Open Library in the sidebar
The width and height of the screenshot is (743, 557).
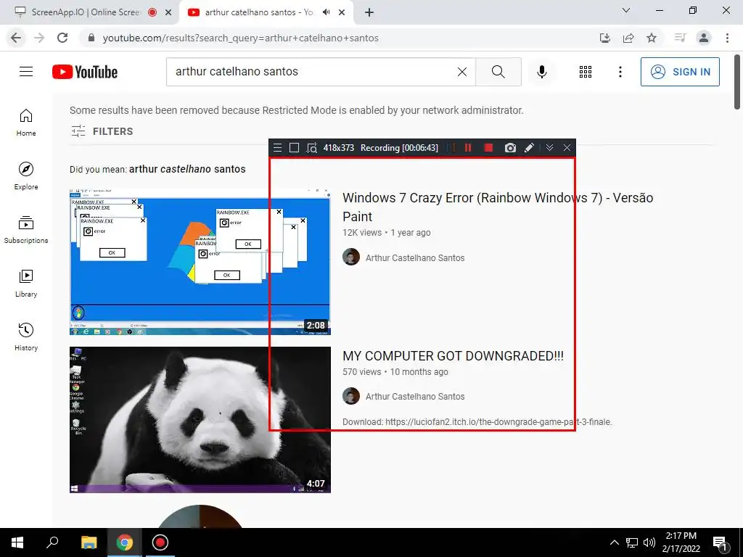(26, 284)
